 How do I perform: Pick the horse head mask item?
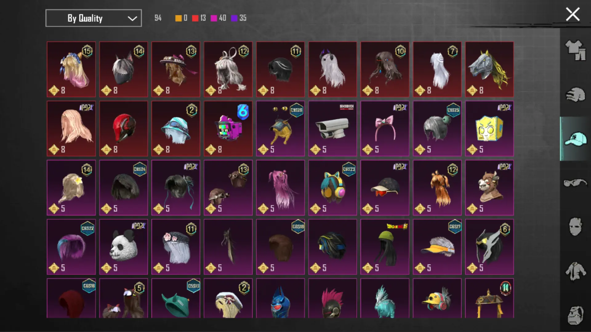489,69
